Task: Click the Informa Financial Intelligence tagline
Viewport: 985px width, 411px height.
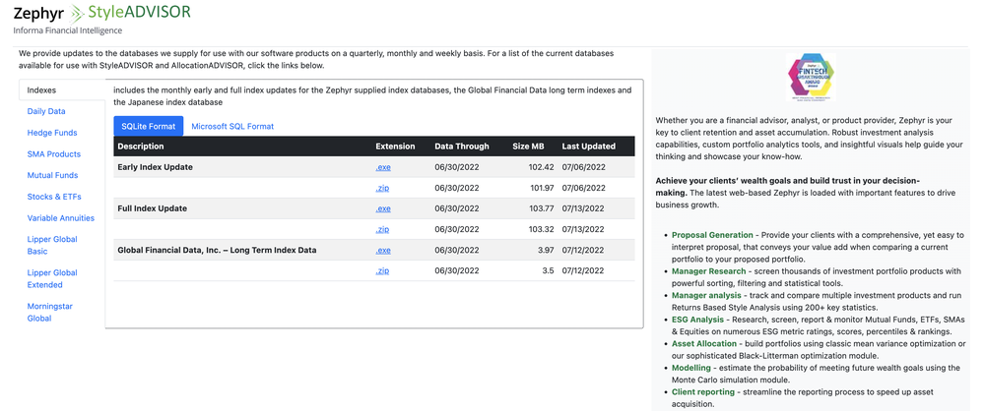Action: [68, 30]
